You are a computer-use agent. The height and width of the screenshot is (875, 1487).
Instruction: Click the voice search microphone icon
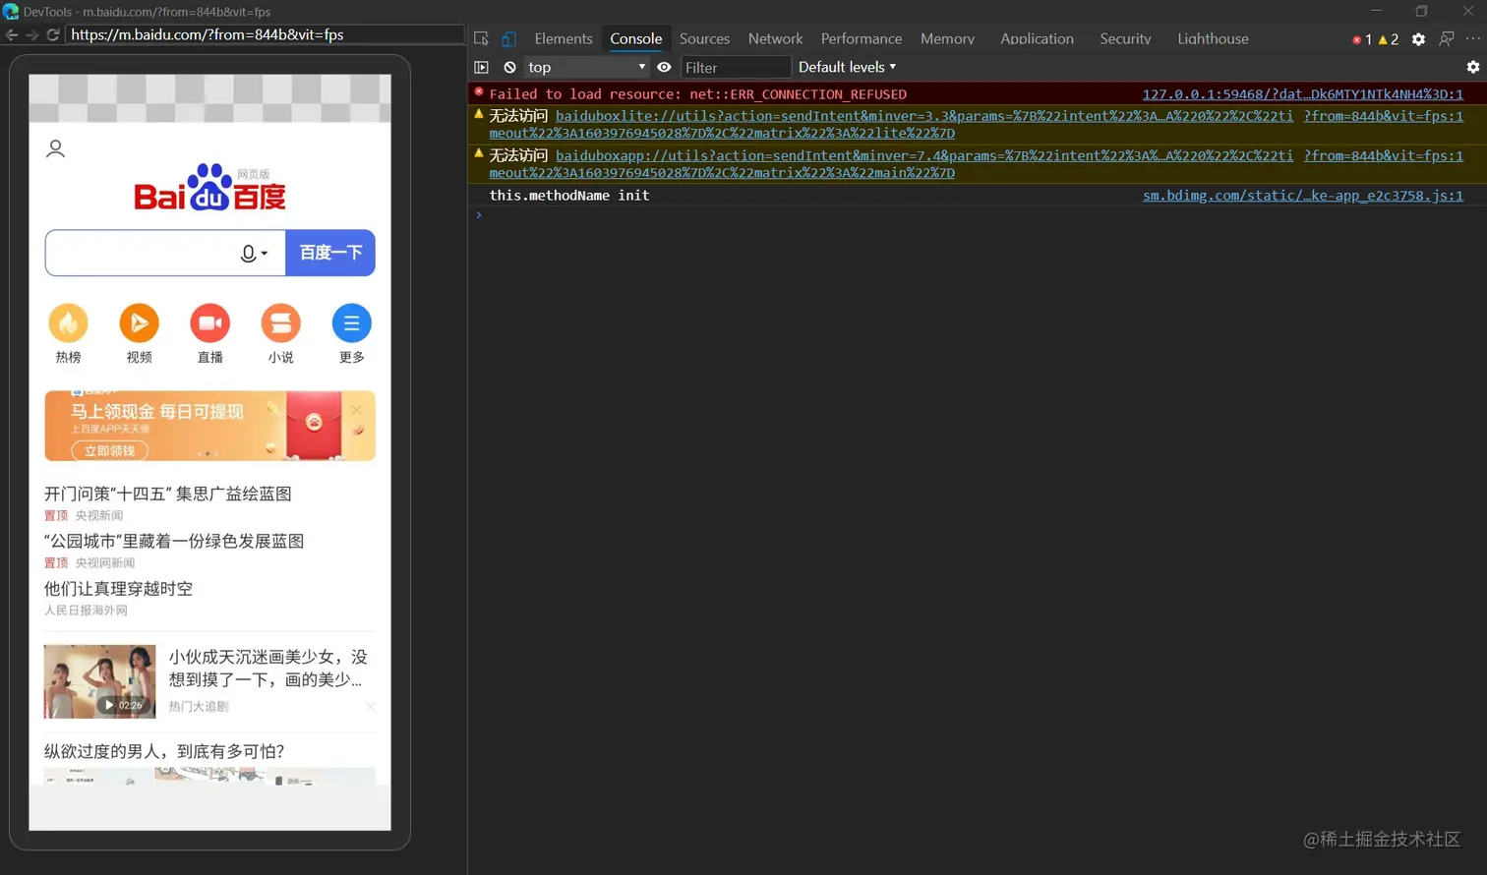(249, 254)
